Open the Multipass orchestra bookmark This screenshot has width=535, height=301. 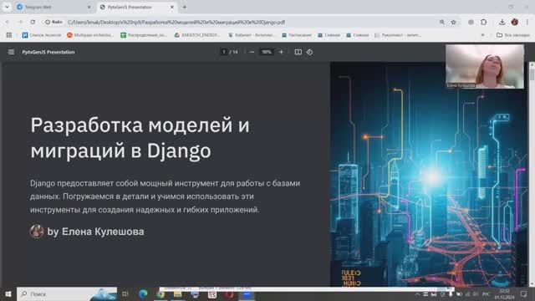90,35
